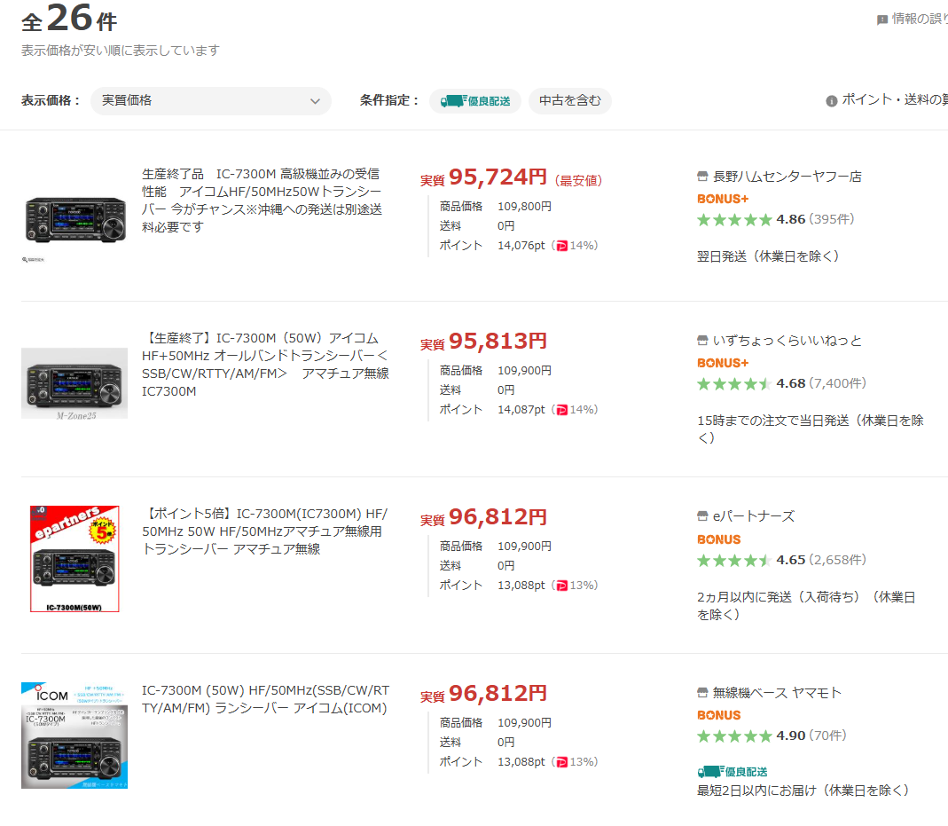
Task: Click the epartners red-bordered product thumbnail
Action: (74, 559)
